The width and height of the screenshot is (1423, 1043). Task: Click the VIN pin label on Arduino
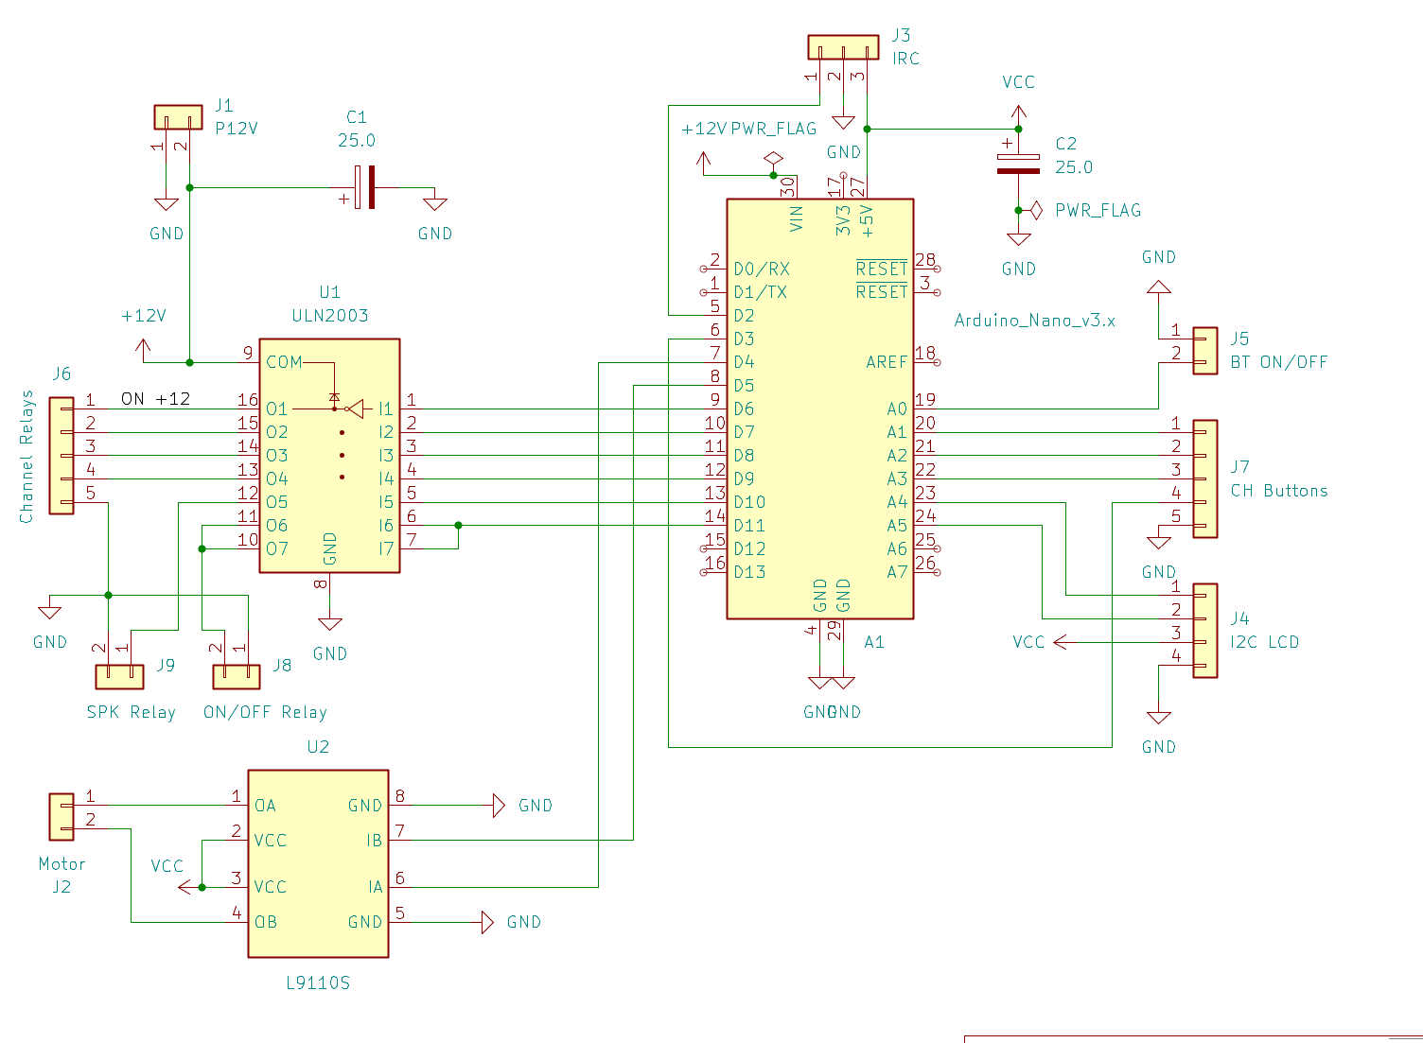point(796,218)
